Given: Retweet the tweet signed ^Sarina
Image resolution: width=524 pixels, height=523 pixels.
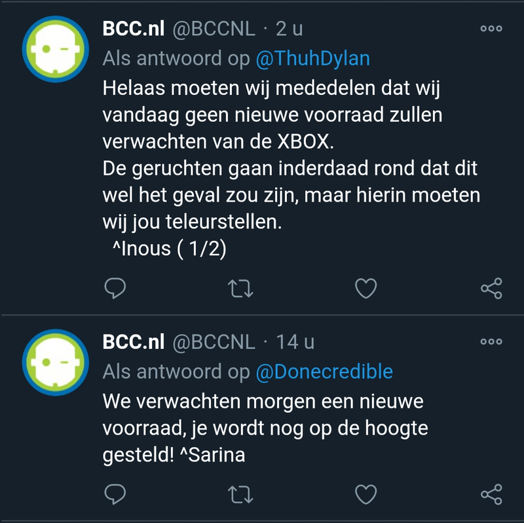Looking at the screenshot, I should coord(240,494).
